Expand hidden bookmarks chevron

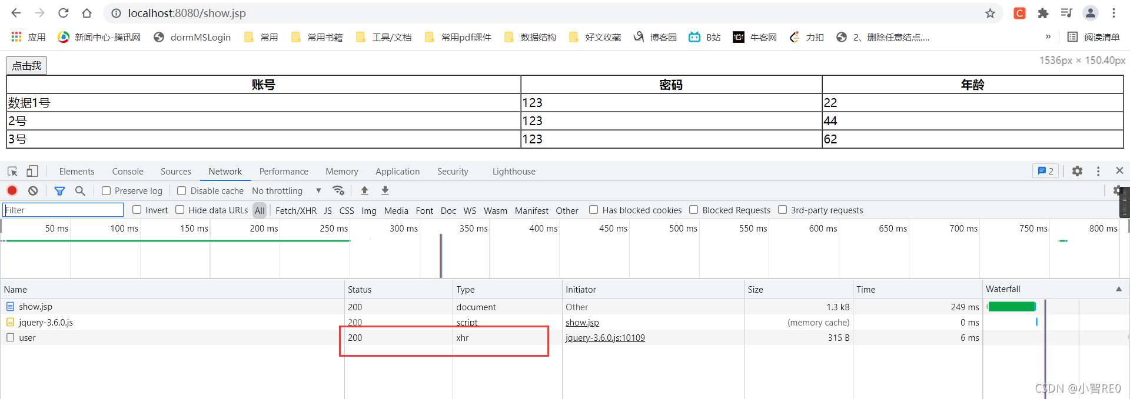[x=1048, y=36]
